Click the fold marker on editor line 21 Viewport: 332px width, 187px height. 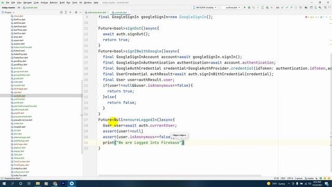(97, 85)
